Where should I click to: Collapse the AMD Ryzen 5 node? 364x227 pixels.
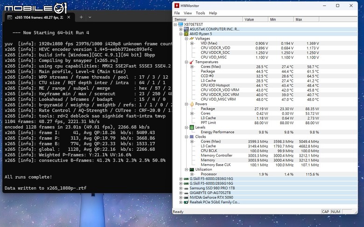coord(181,34)
